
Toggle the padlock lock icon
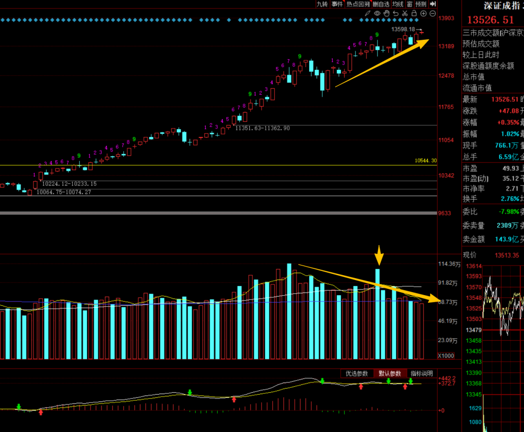point(414,14)
